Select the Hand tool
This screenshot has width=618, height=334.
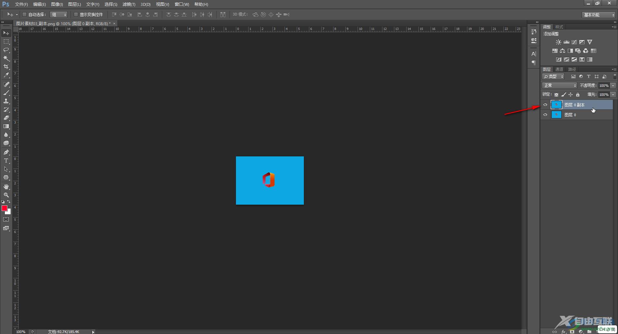(x=6, y=187)
